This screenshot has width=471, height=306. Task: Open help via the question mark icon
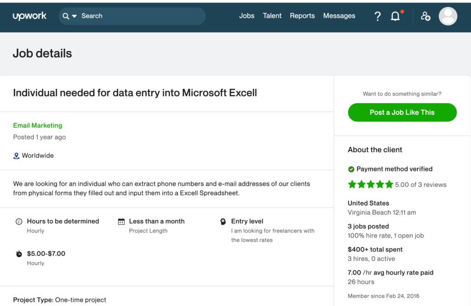coord(378,16)
